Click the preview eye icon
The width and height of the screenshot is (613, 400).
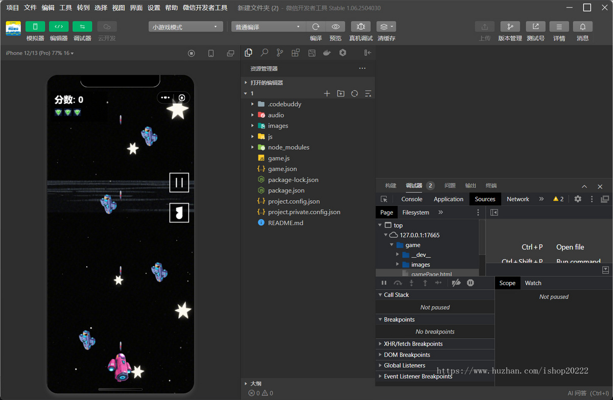click(x=336, y=27)
